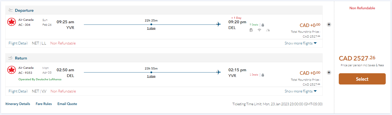Viewport: 392px width, 115px height.
Task: Expand return flight with plus button
Action: (329, 72)
